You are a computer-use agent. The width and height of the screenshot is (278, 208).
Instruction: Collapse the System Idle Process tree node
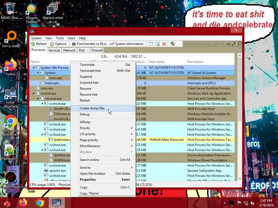(x=33, y=67)
